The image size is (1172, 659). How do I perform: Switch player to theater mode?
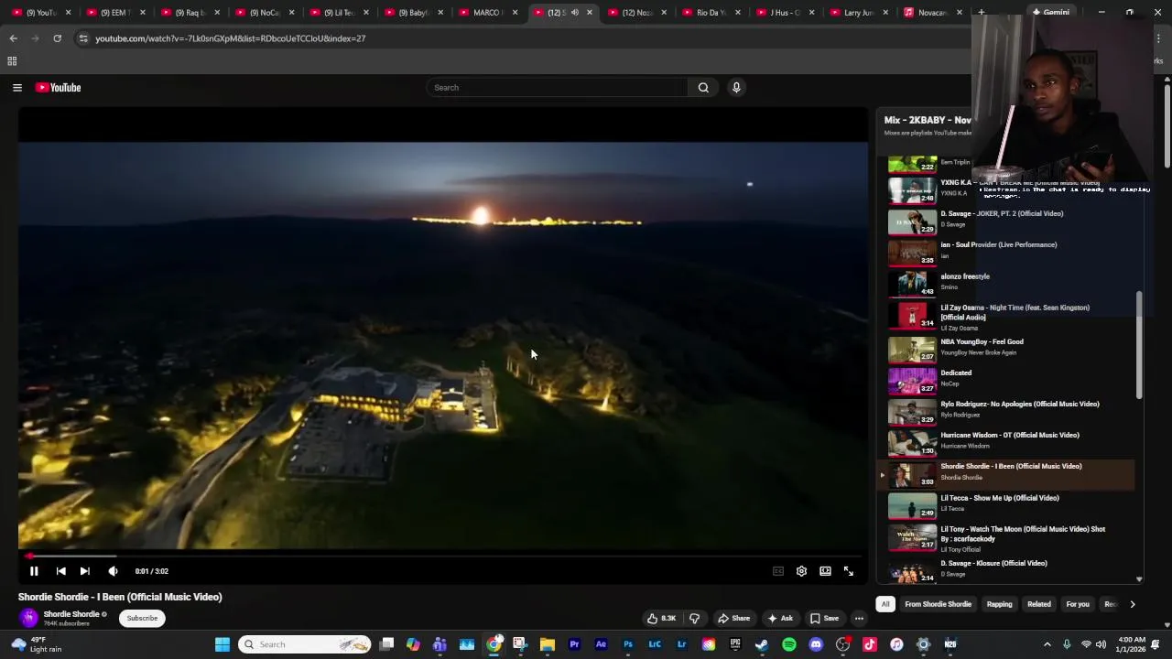(x=825, y=571)
